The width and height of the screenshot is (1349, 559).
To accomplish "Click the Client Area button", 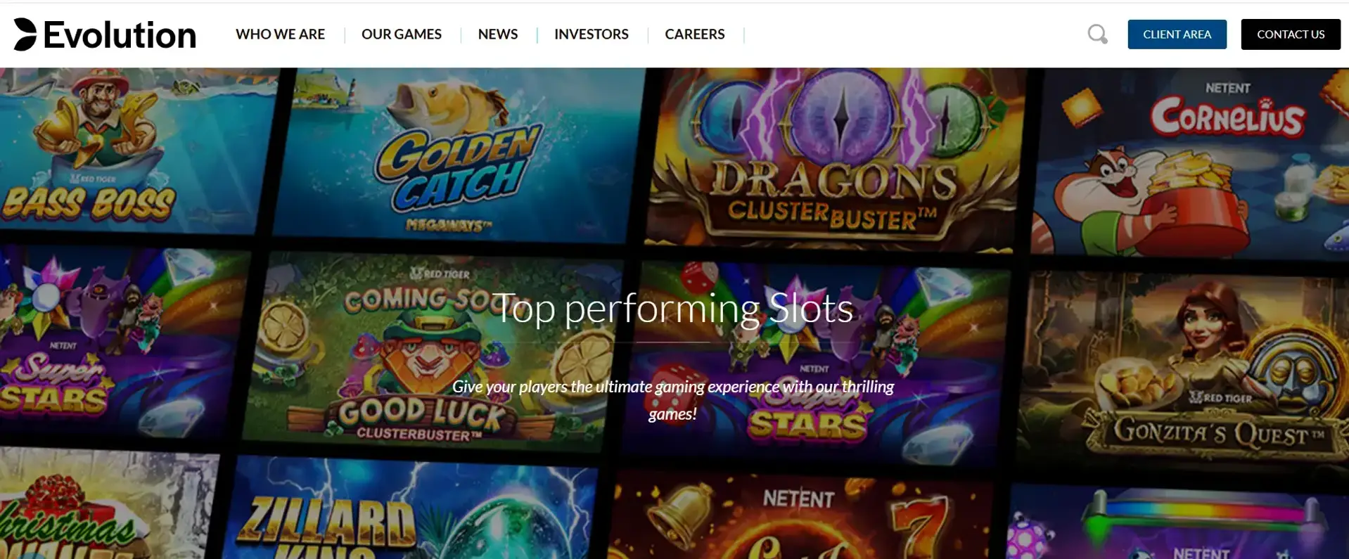I will [1177, 34].
